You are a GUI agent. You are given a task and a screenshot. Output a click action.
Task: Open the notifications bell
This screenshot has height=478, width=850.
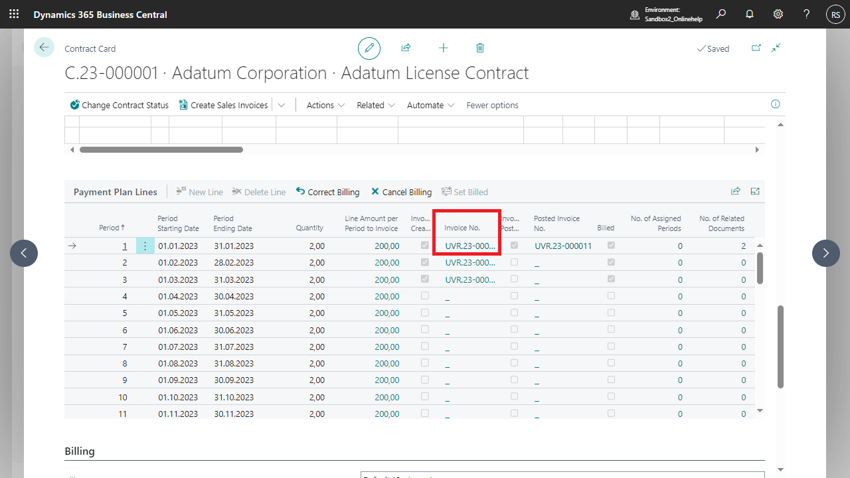click(750, 14)
